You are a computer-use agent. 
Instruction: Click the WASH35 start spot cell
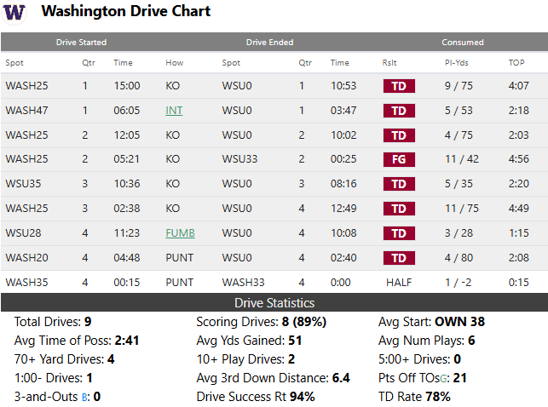[x=27, y=283]
